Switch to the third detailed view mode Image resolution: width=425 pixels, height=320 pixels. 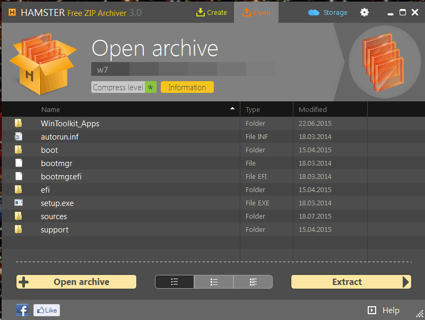[253, 282]
